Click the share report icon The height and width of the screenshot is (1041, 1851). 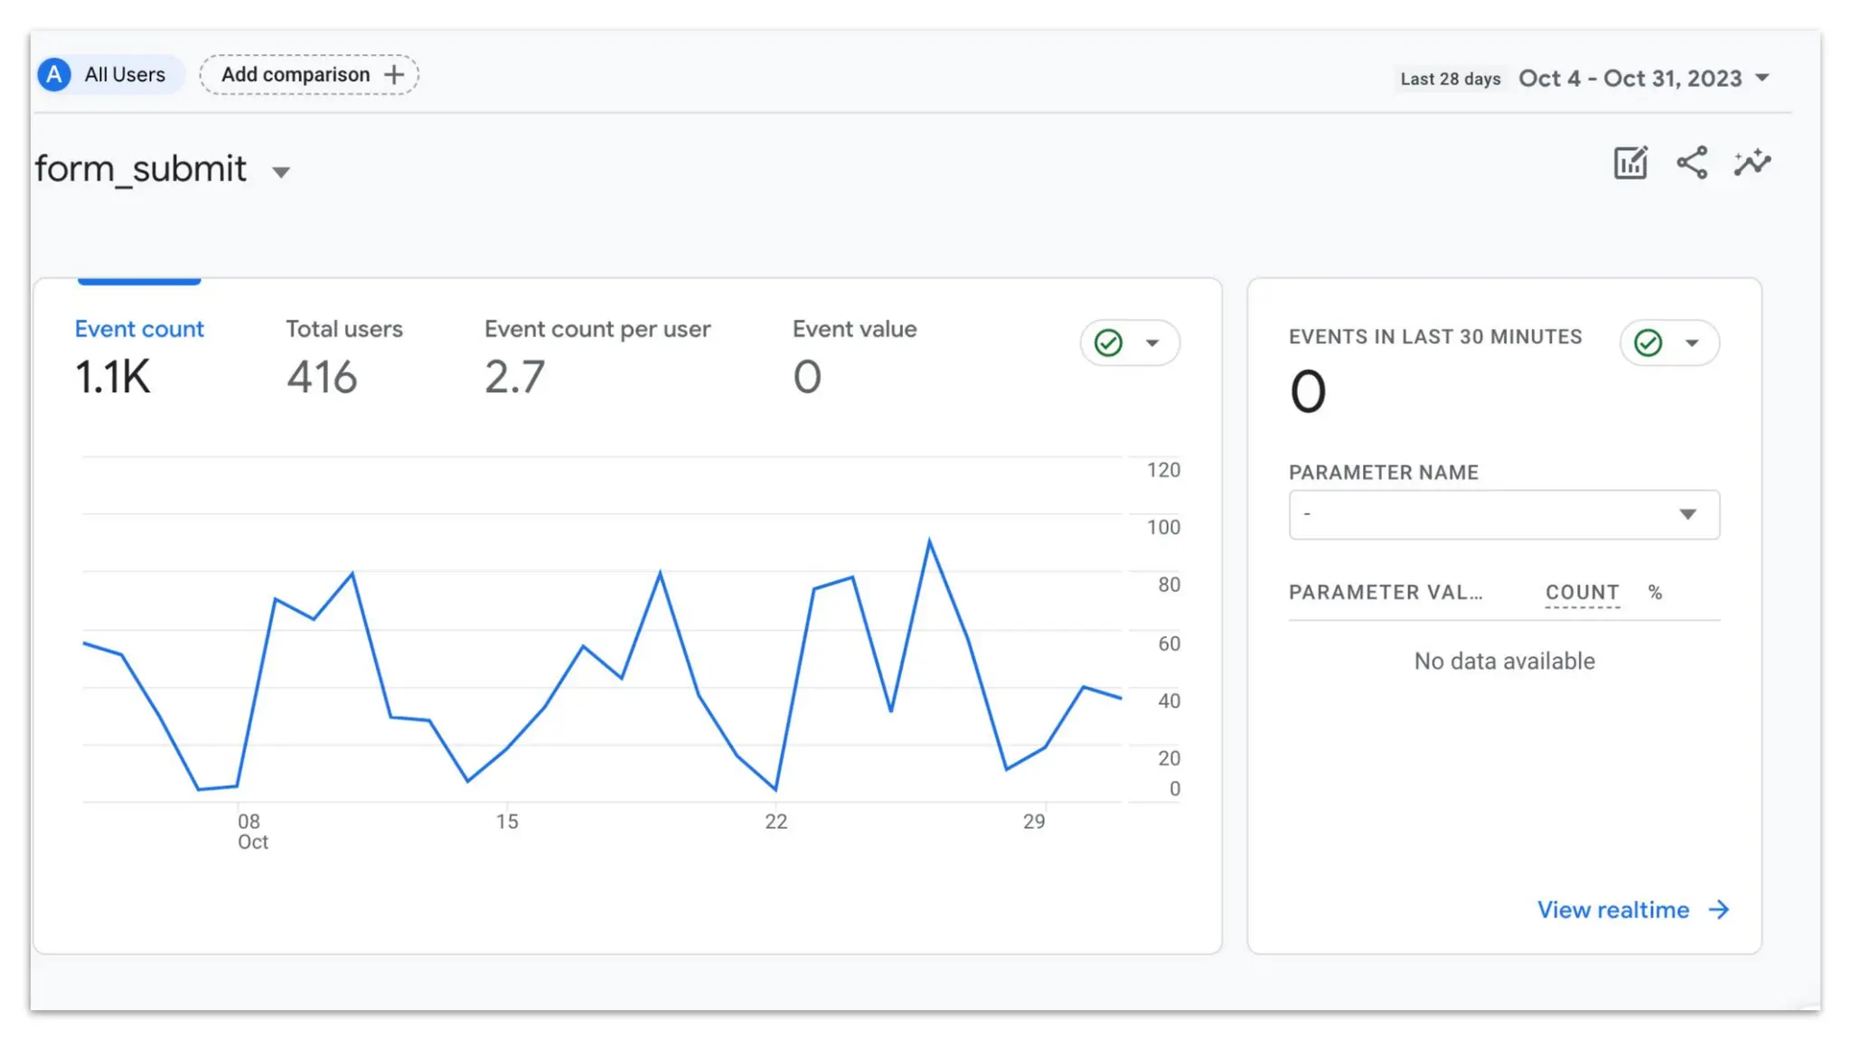pos(1692,164)
